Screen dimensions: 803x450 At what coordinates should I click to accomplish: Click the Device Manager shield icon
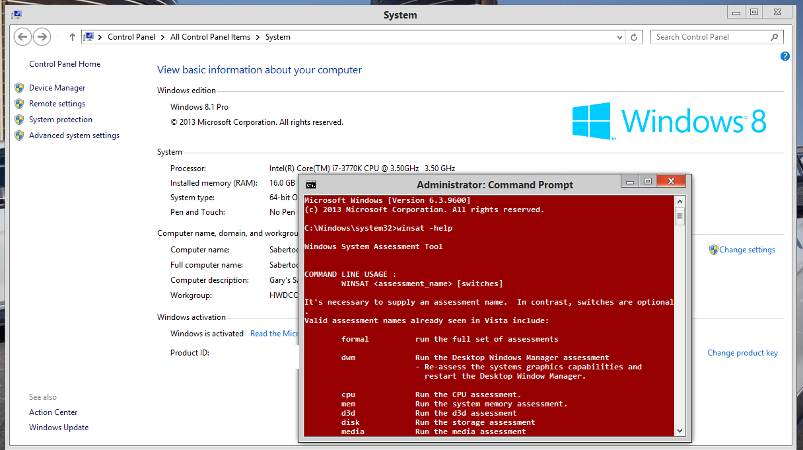click(19, 87)
